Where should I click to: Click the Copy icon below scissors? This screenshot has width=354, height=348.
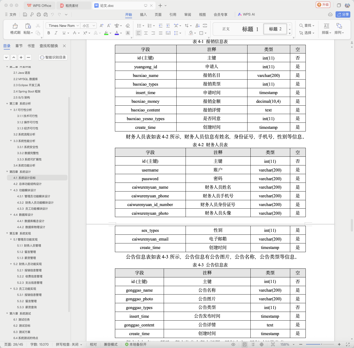click(x=38, y=33)
